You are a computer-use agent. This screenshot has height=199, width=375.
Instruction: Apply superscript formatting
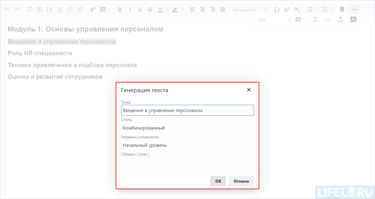tap(287, 9)
